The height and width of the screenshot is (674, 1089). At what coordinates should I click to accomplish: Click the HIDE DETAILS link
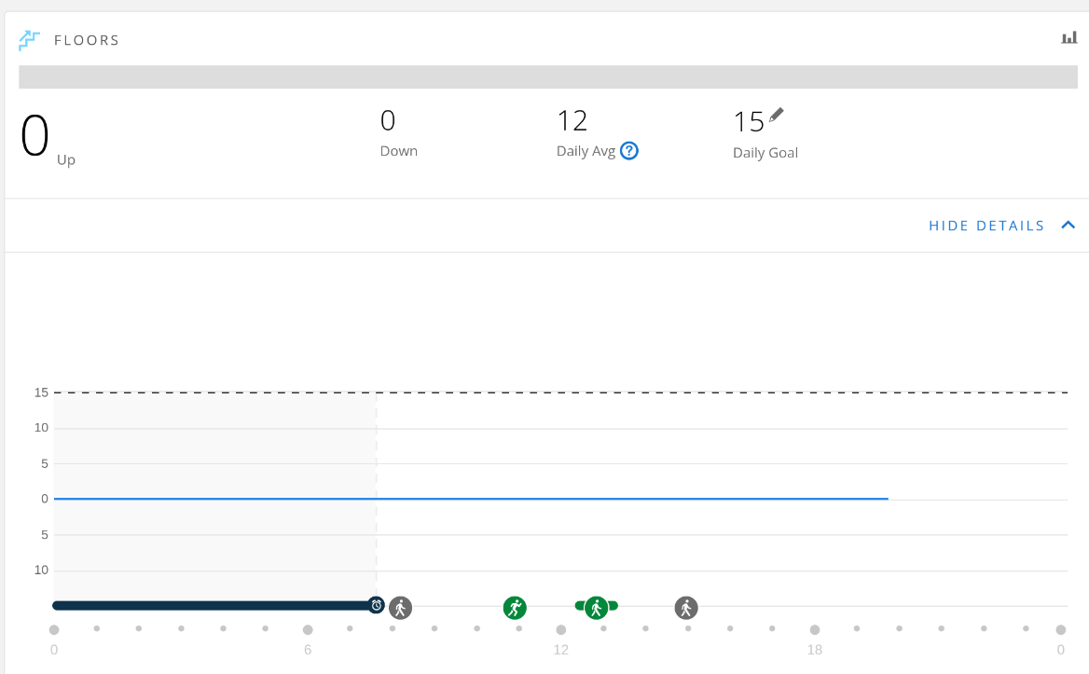(986, 226)
